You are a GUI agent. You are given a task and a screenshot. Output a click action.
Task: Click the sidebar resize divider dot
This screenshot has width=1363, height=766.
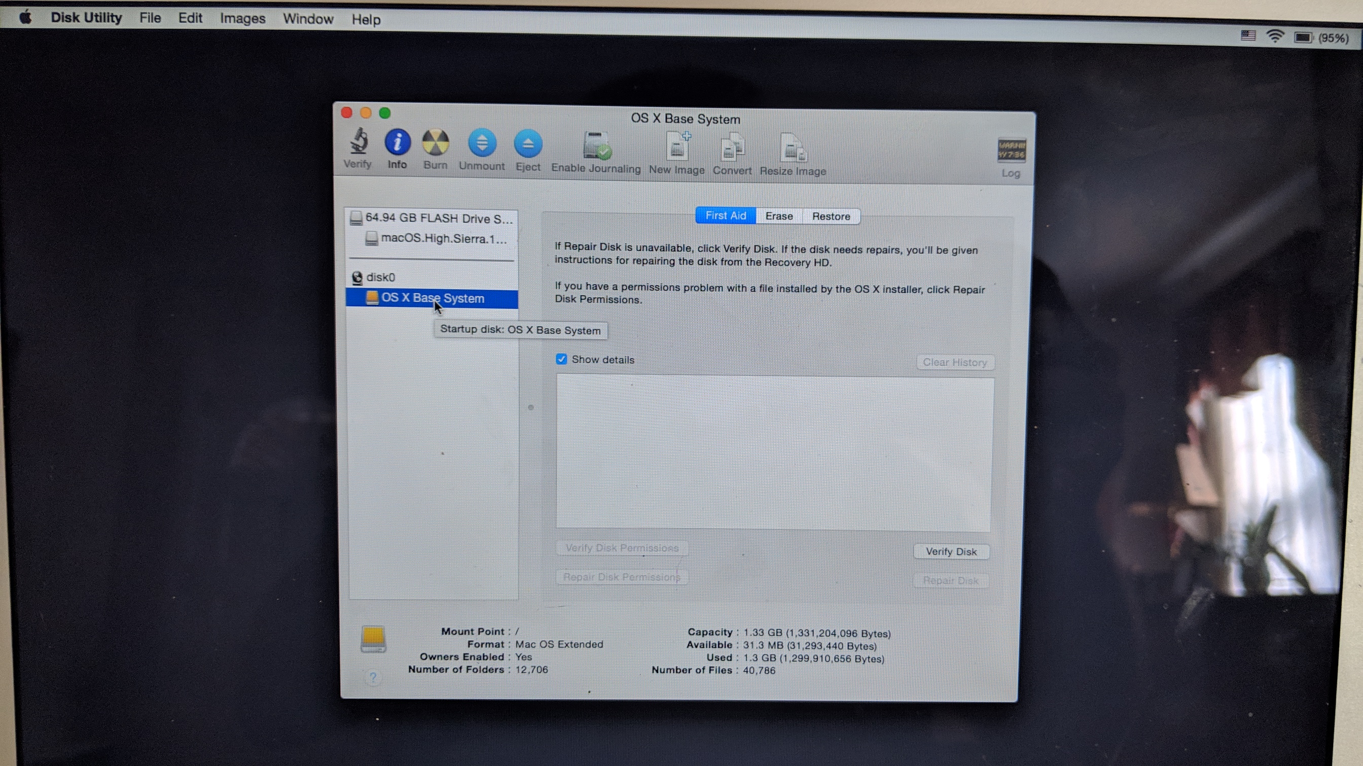pyautogui.click(x=531, y=407)
